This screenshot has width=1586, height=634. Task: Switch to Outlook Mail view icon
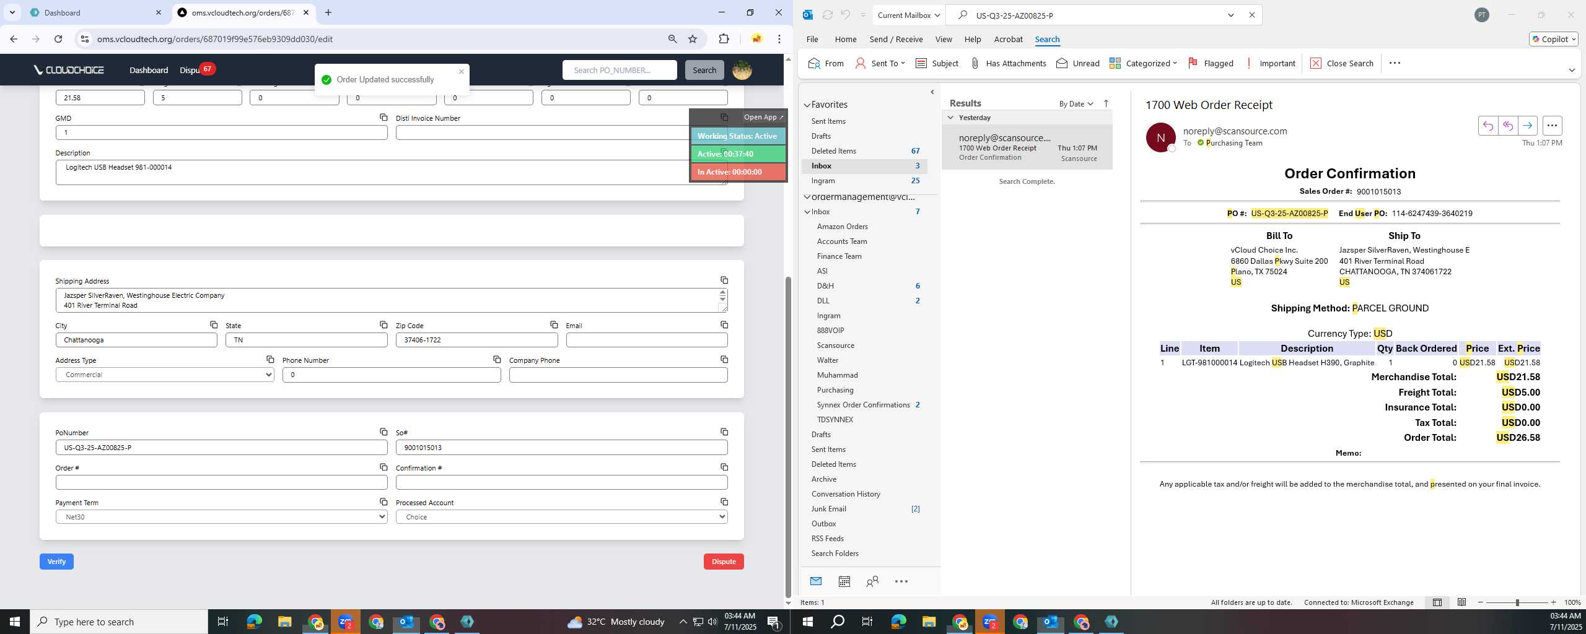coord(815,581)
